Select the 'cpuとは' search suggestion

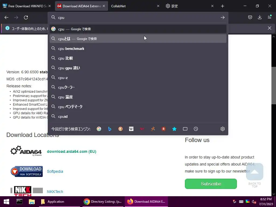138,39
